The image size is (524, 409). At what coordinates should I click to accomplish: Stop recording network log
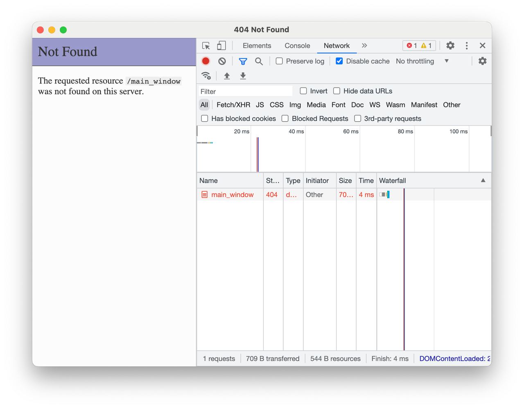point(206,61)
